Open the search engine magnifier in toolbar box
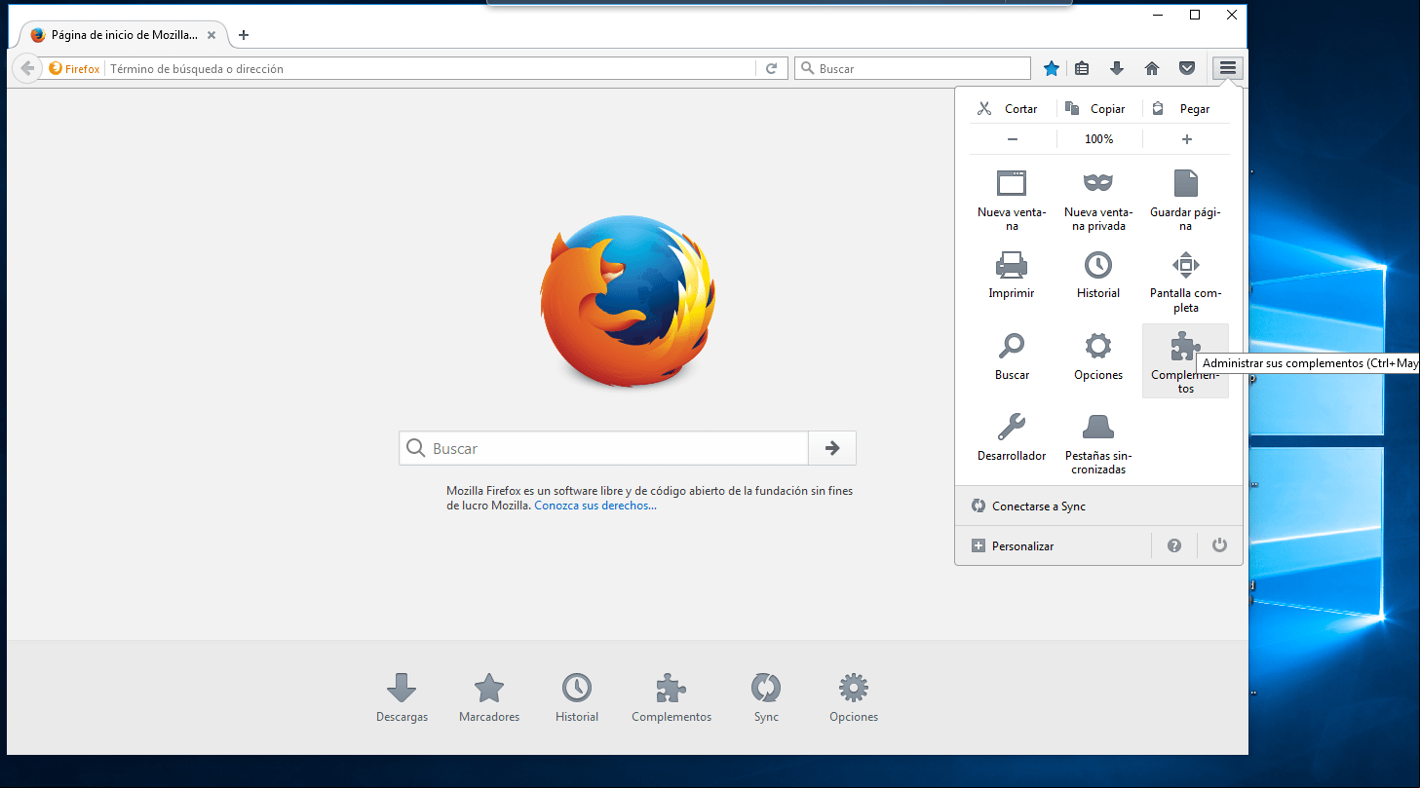Image resolution: width=1420 pixels, height=788 pixels. coord(806,69)
